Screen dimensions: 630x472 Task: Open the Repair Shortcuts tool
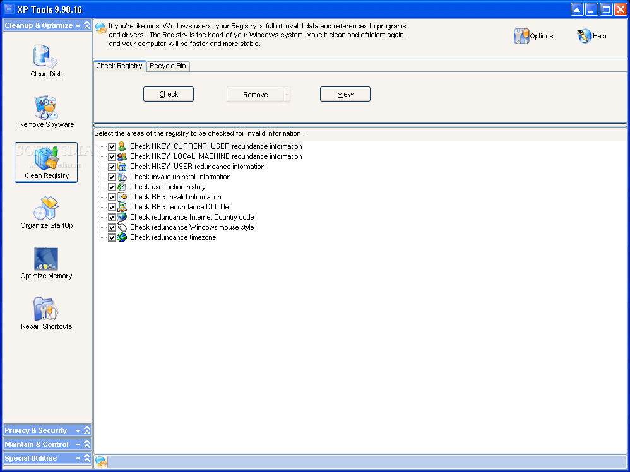coord(46,314)
